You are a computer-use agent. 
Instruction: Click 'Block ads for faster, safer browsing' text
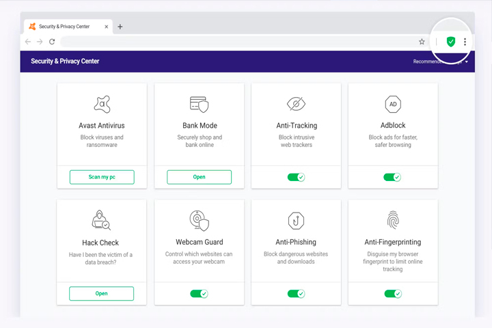coord(393,141)
